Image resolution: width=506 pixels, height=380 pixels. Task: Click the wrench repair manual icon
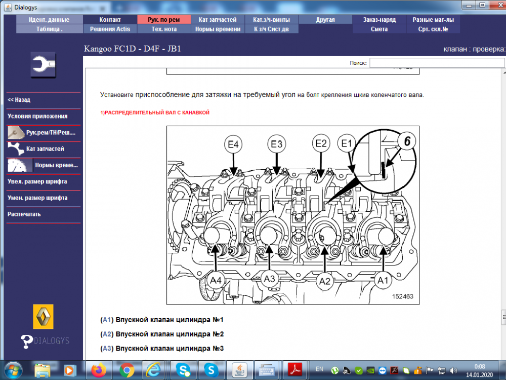coord(43,65)
